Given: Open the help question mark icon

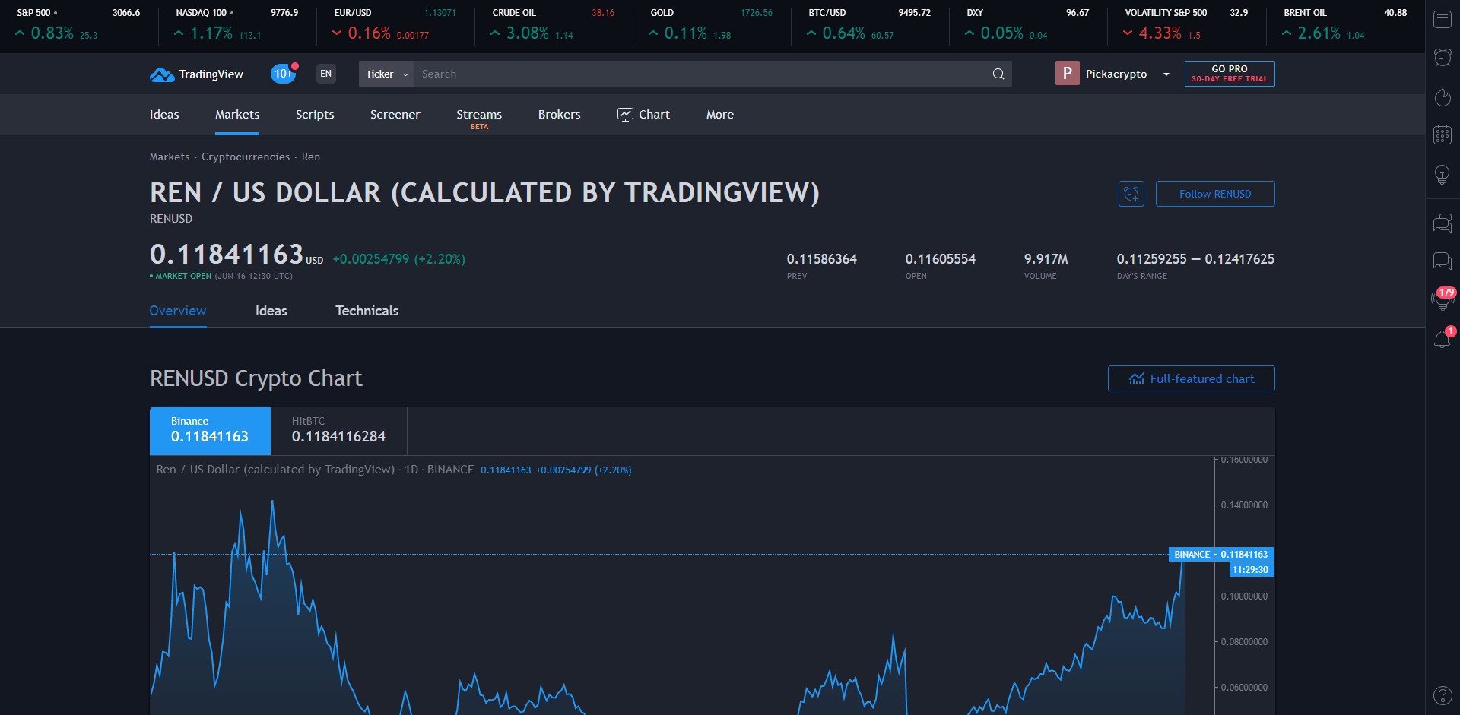Looking at the screenshot, I should pyautogui.click(x=1443, y=694).
